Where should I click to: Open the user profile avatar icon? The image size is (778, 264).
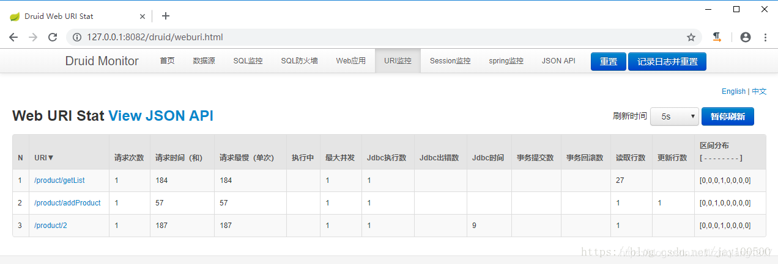pyautogui.click(x=745, y=37)
